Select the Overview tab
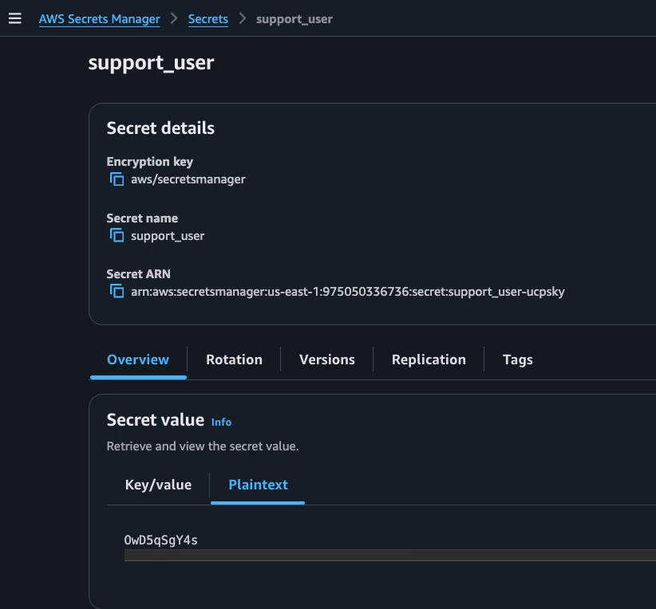 coord(138,360)
